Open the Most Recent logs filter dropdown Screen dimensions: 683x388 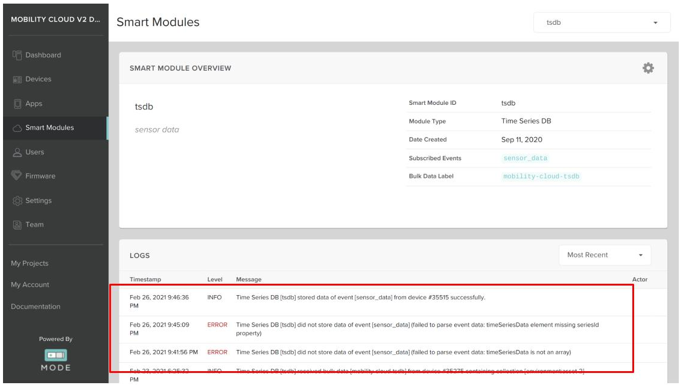(x=605, y=255)
